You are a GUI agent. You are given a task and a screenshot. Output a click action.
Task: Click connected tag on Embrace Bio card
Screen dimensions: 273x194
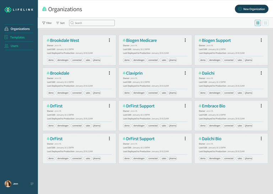tap(229, 126)
